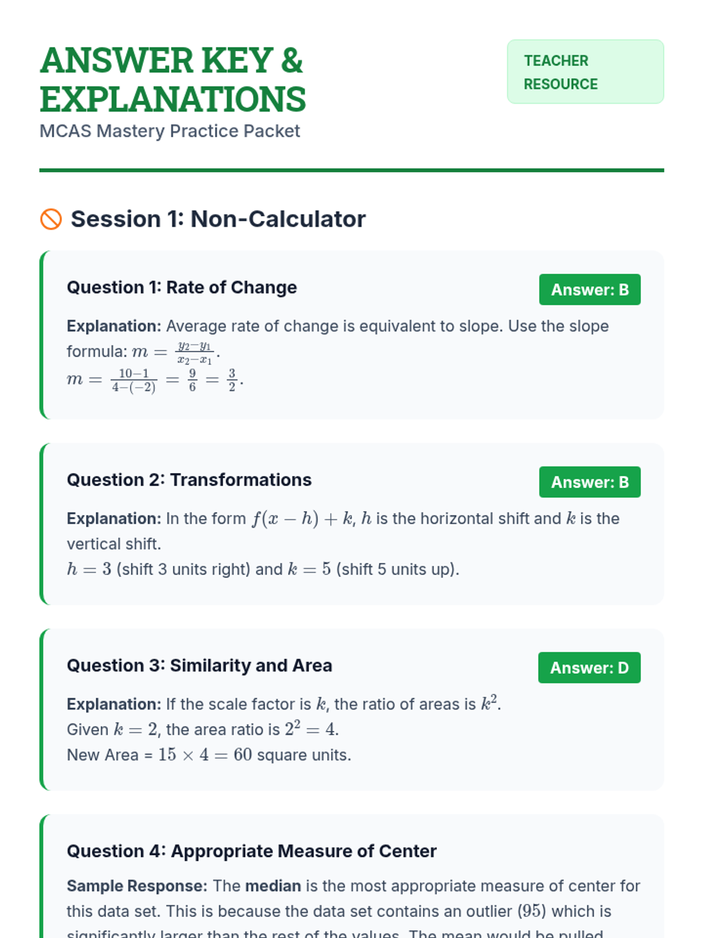Click the New Area 15 × 4 = 60 line
703x938 pixels.
[x=209, y=755]
